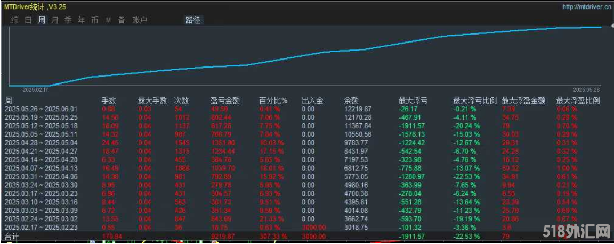Image resolution: width=614 pixels, height=244 pixels.
Task: Click the max floating loss -1280.97
Action: [x=411, y=176]
